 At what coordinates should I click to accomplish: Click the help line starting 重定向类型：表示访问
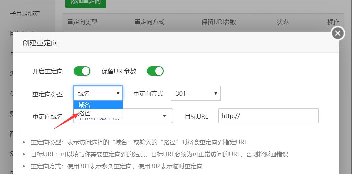click(x=139, y=142)
